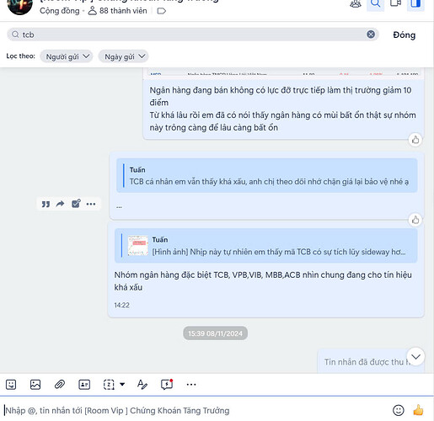The height and width of the screenshot is (421, 434).
Task: Click the recalled message Tin nhắn đã được thu hồi
Action: [x=367, y=362]
